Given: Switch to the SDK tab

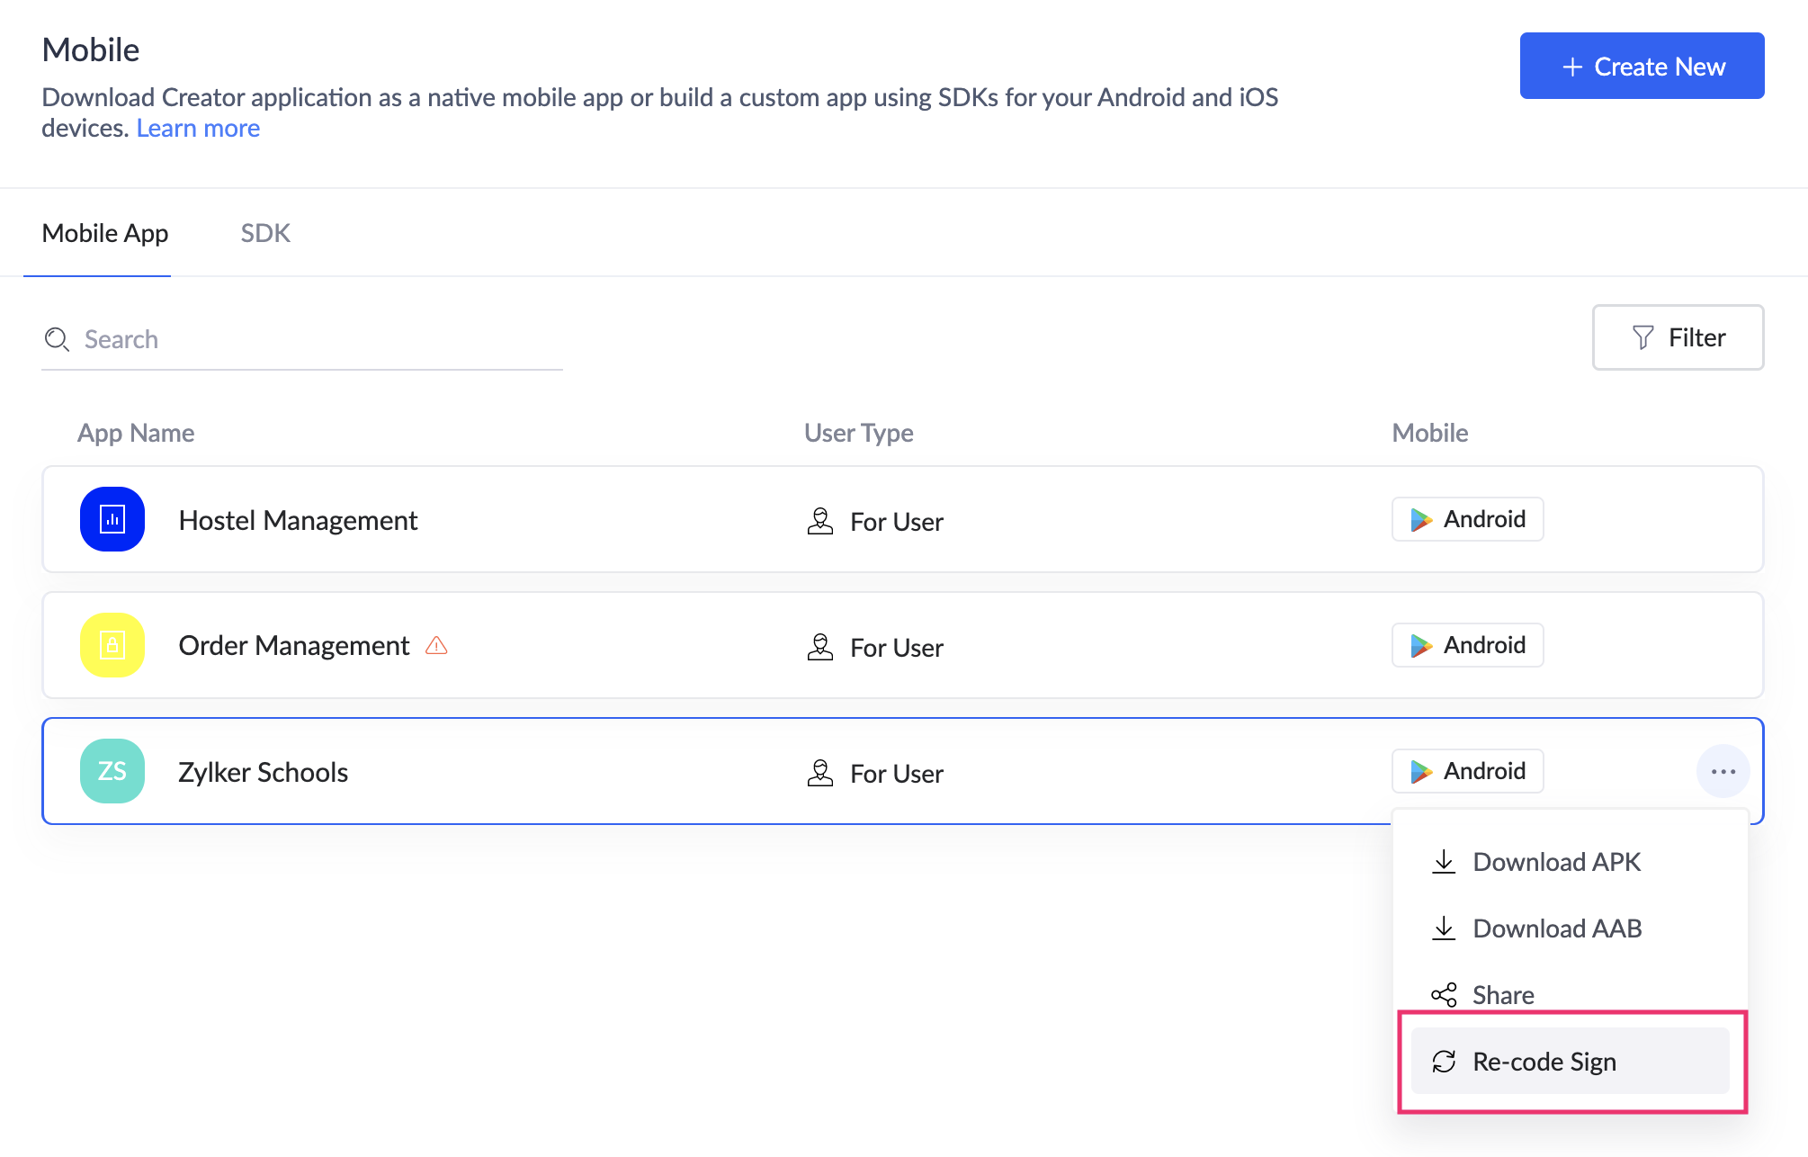Looking at the screenshot, I should 265,233.
